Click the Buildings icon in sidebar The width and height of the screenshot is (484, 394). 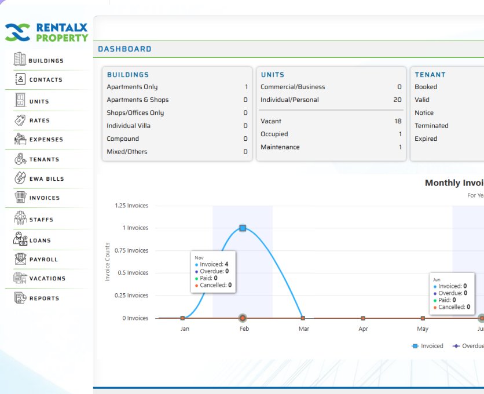(20, 59)
